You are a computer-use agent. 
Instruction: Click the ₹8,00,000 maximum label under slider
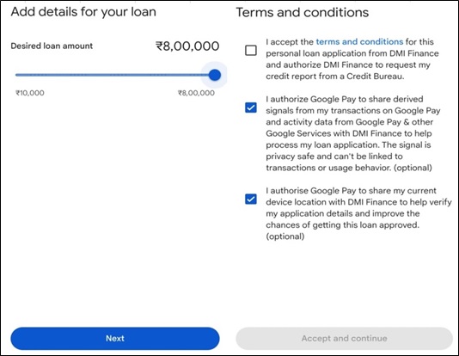pyautogui.click(x=196, y=93)
